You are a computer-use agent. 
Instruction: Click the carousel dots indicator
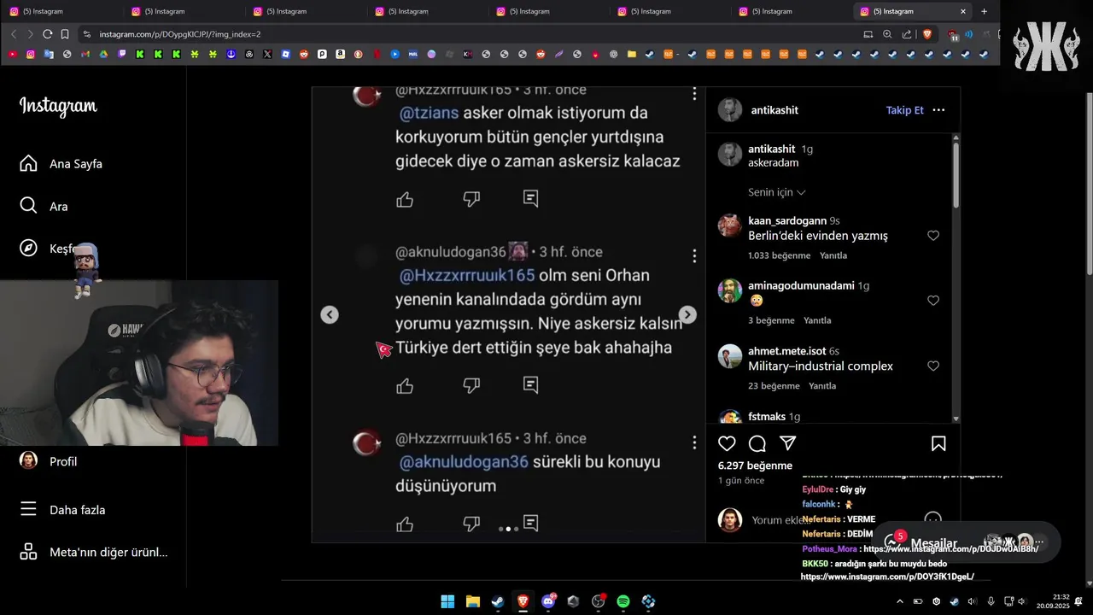point(508,529)
